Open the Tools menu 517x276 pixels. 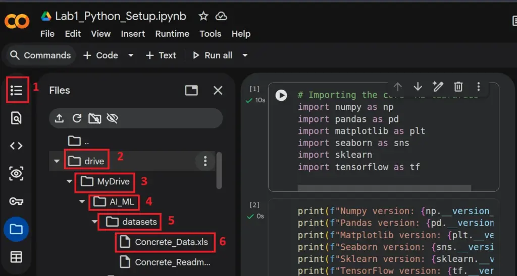point(211,34)
